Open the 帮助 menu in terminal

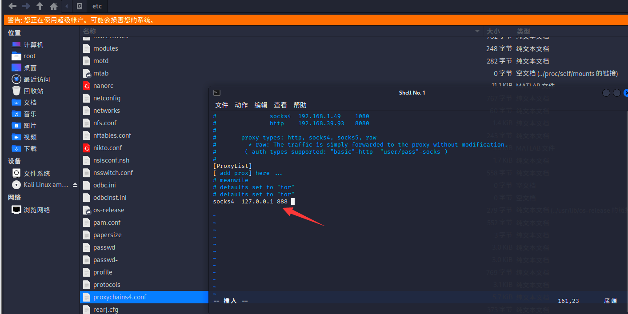coord(300,105)
